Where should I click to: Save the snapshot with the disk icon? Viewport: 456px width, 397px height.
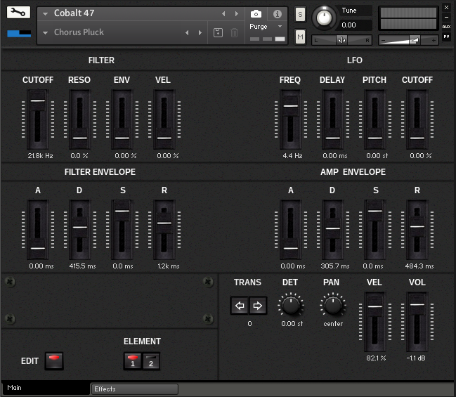tap(218, 32)
